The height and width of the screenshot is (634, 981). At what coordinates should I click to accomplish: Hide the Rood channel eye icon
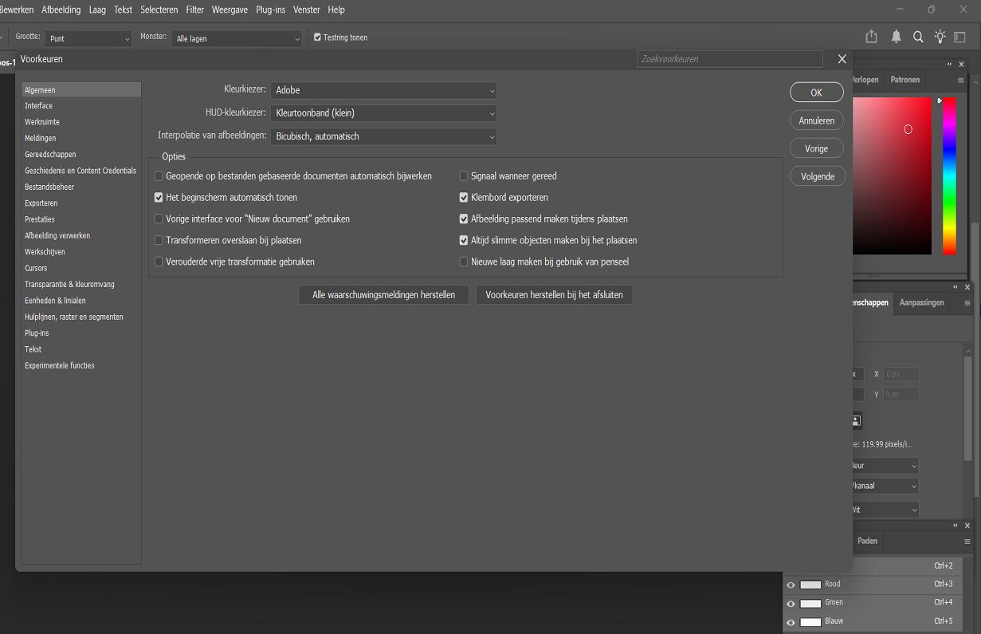[x=791, y=585]
